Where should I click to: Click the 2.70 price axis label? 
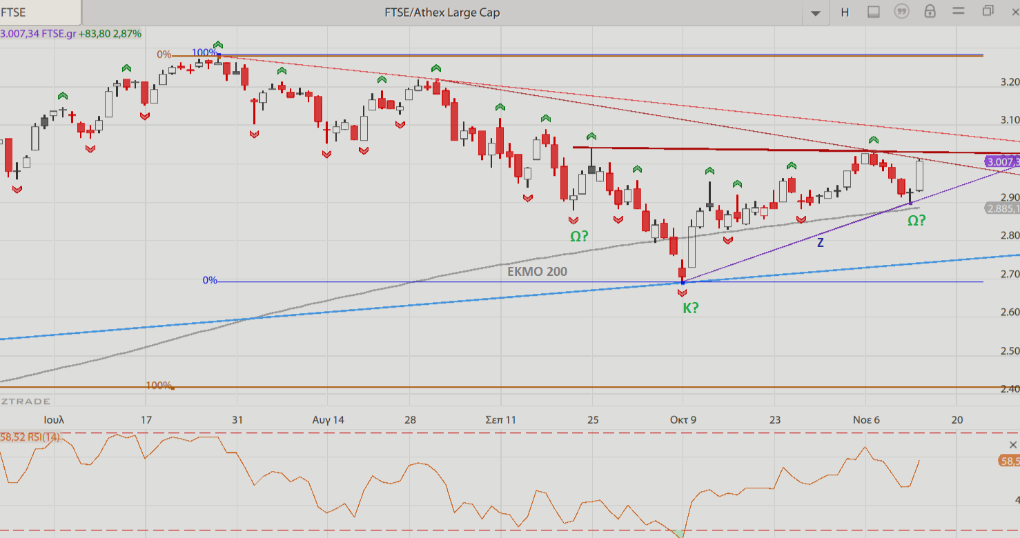[x=1010, y=274]
